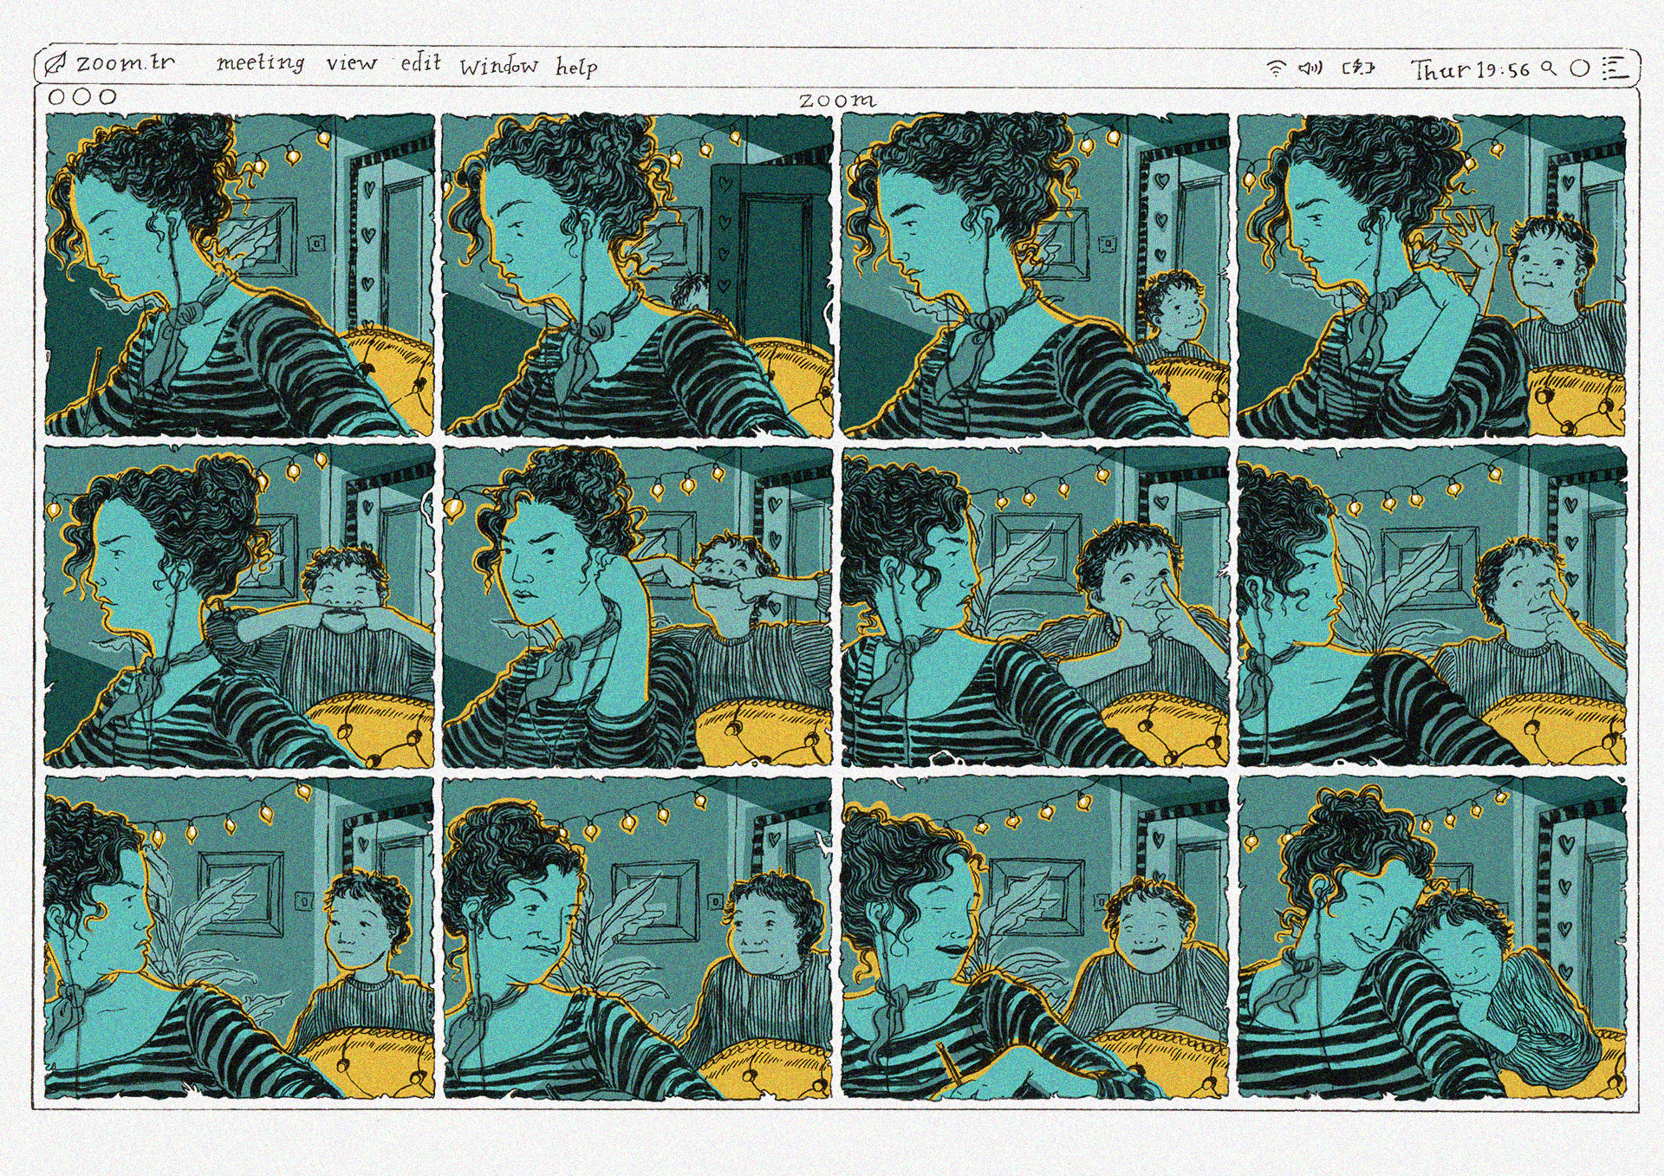Click the speaker volume icon
This screenshot has height=1176, width=1664.
(1310, 68)
